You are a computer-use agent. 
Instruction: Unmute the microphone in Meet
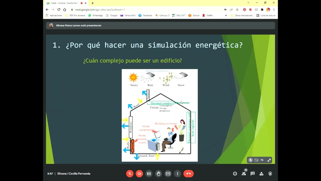[130, 174]
